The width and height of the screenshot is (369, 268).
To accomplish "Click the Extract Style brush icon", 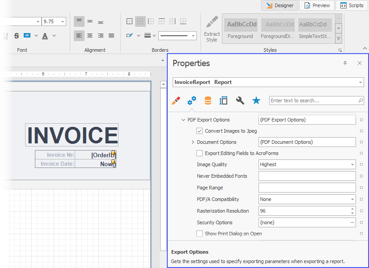I will (x=212, y=22).
